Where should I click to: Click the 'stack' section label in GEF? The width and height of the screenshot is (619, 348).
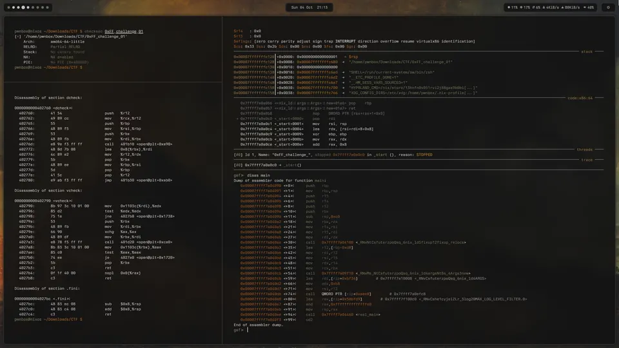pos(587,52)
